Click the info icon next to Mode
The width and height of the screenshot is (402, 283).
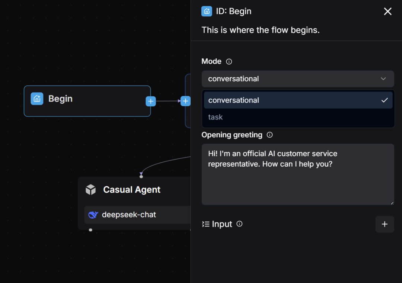pyautogui.click(x=229, y=61)
